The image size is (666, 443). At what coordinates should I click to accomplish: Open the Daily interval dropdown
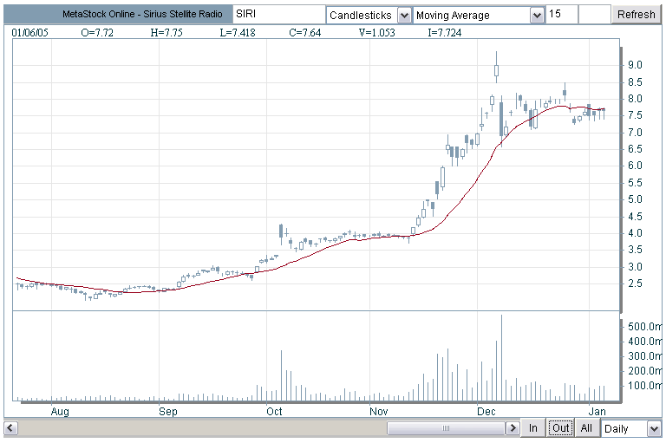pyautogui.click(x=631, y=428)
